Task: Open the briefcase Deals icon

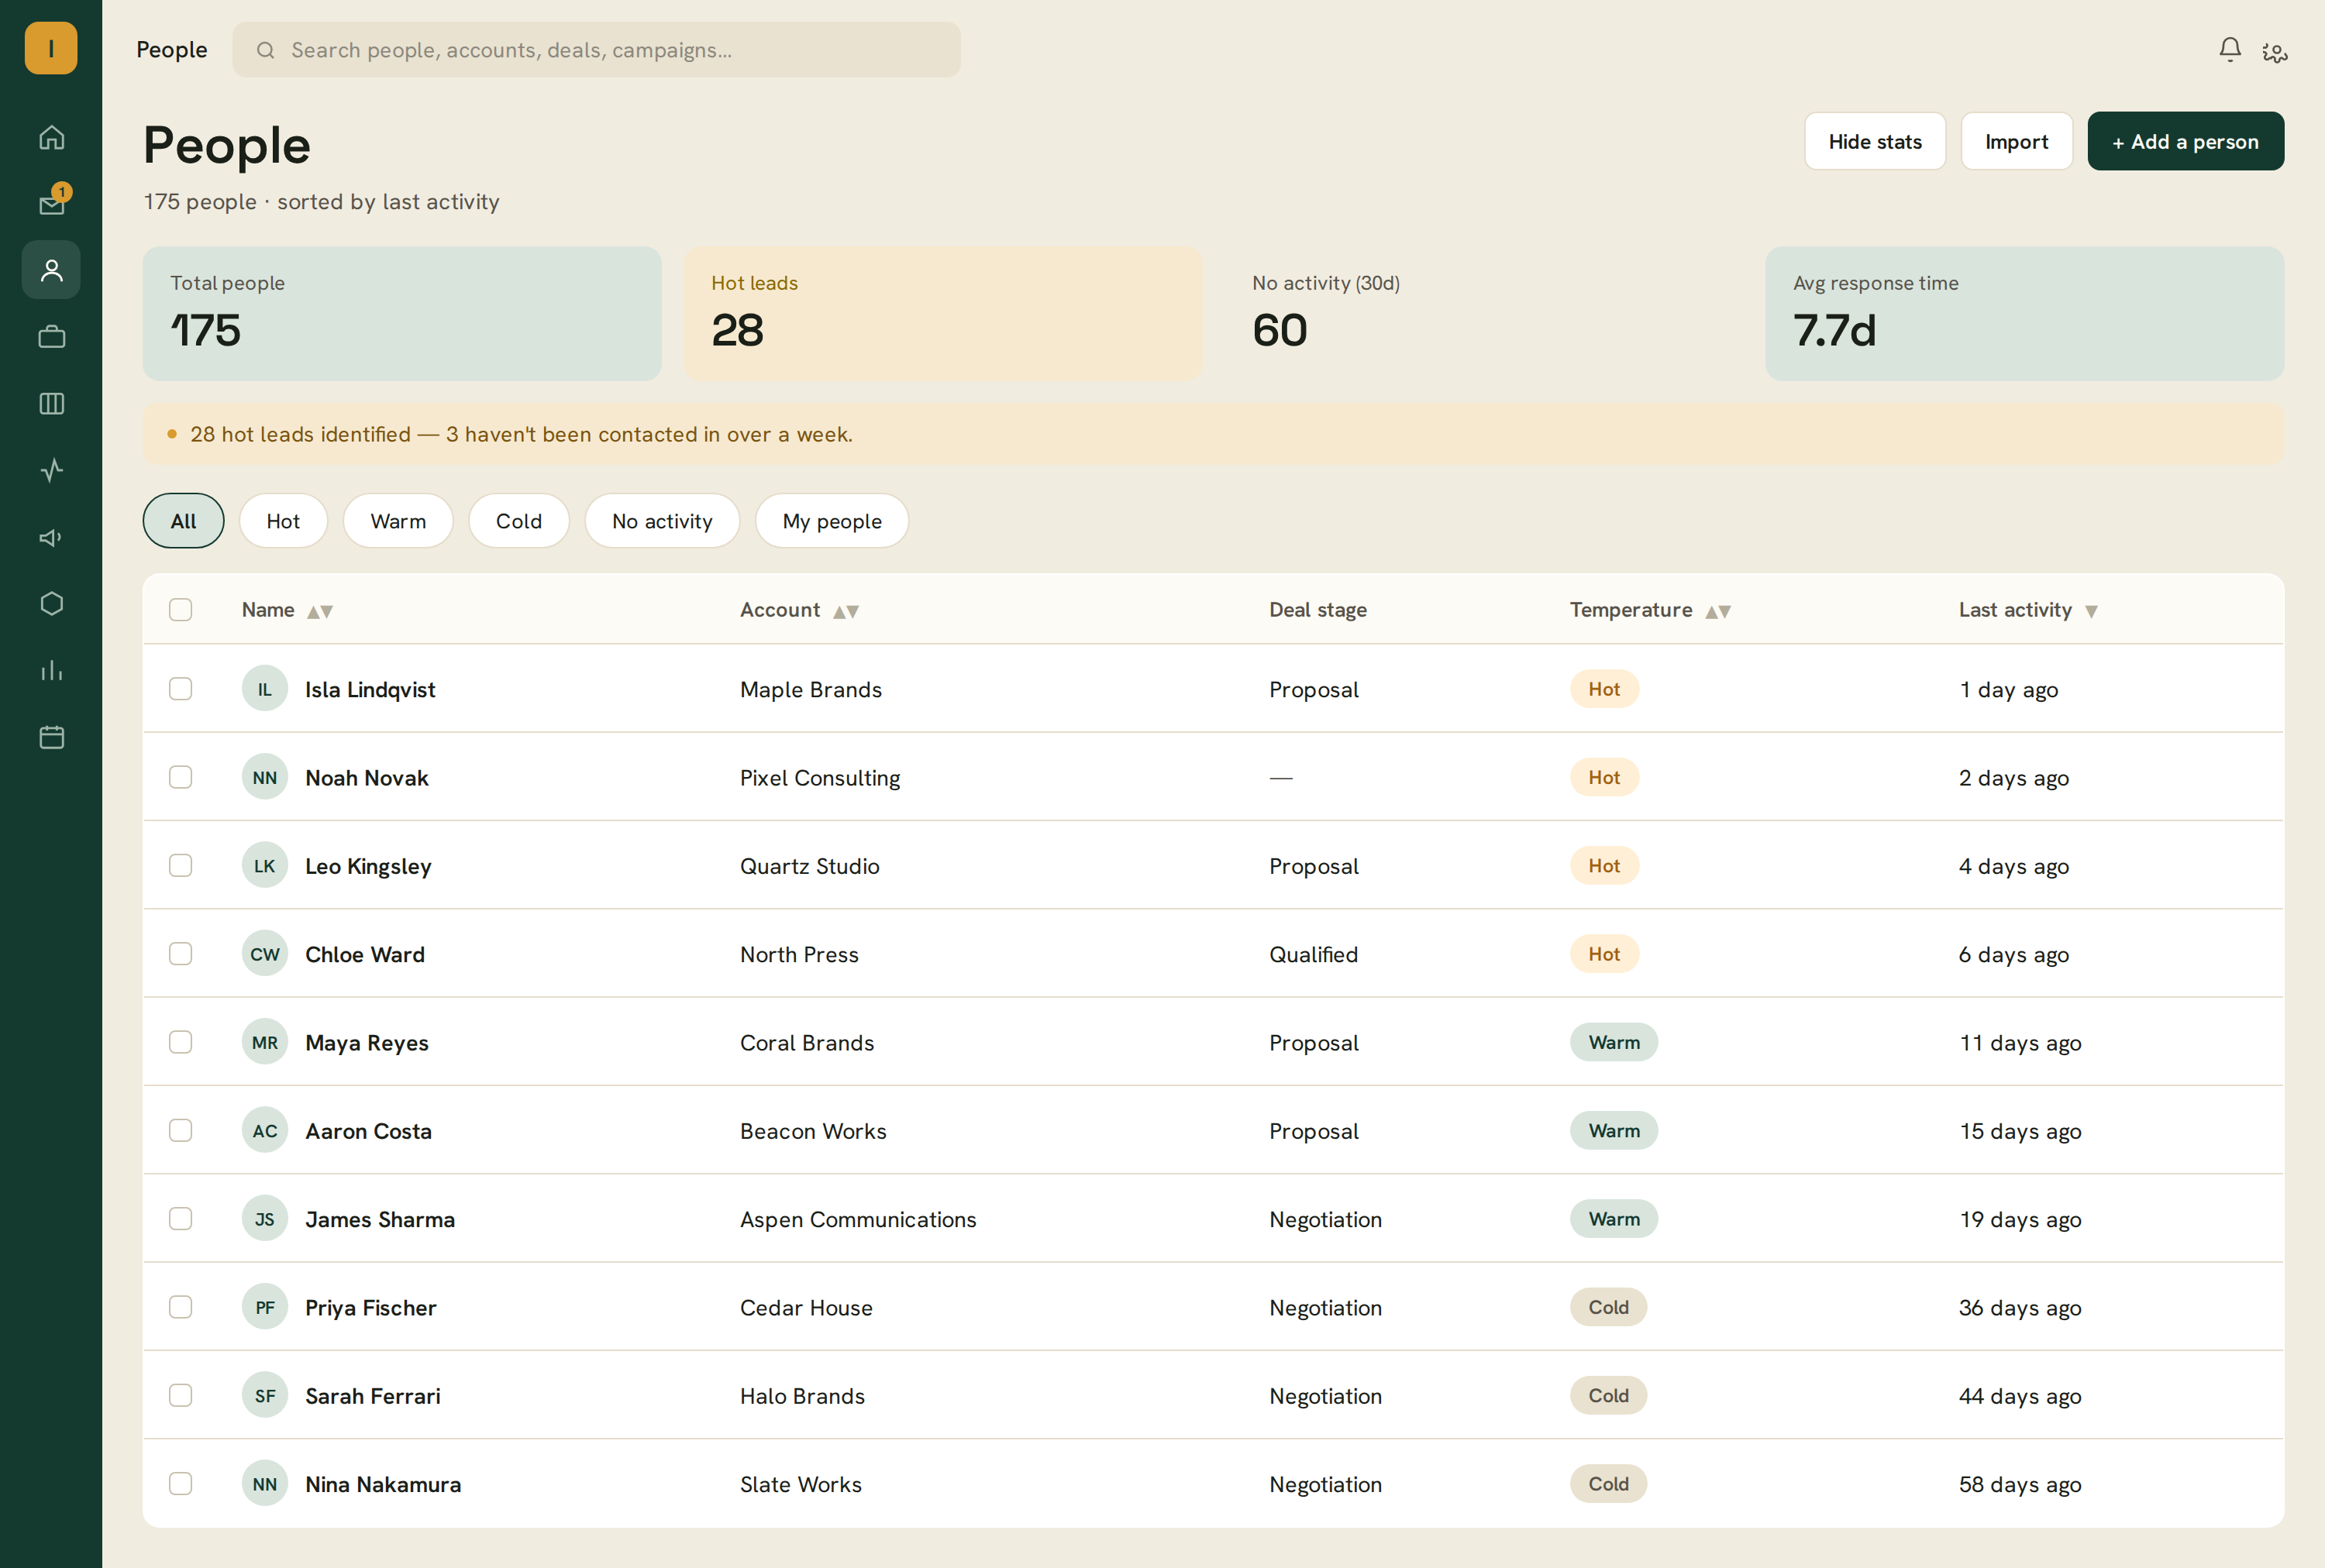Action: 51,337
